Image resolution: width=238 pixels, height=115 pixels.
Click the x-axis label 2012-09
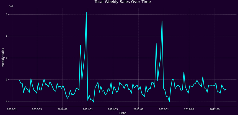click(x=215, y=109)
